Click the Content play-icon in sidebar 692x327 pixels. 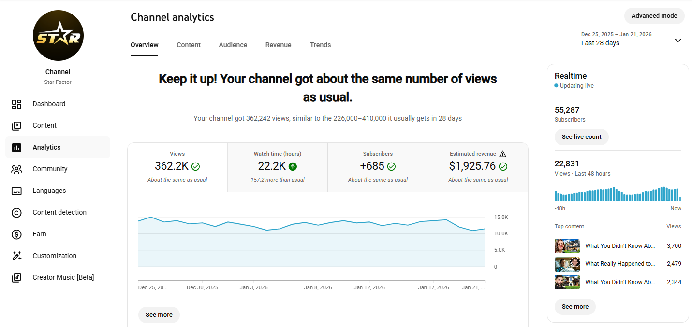pyautogui.click(x=16, y=126)
